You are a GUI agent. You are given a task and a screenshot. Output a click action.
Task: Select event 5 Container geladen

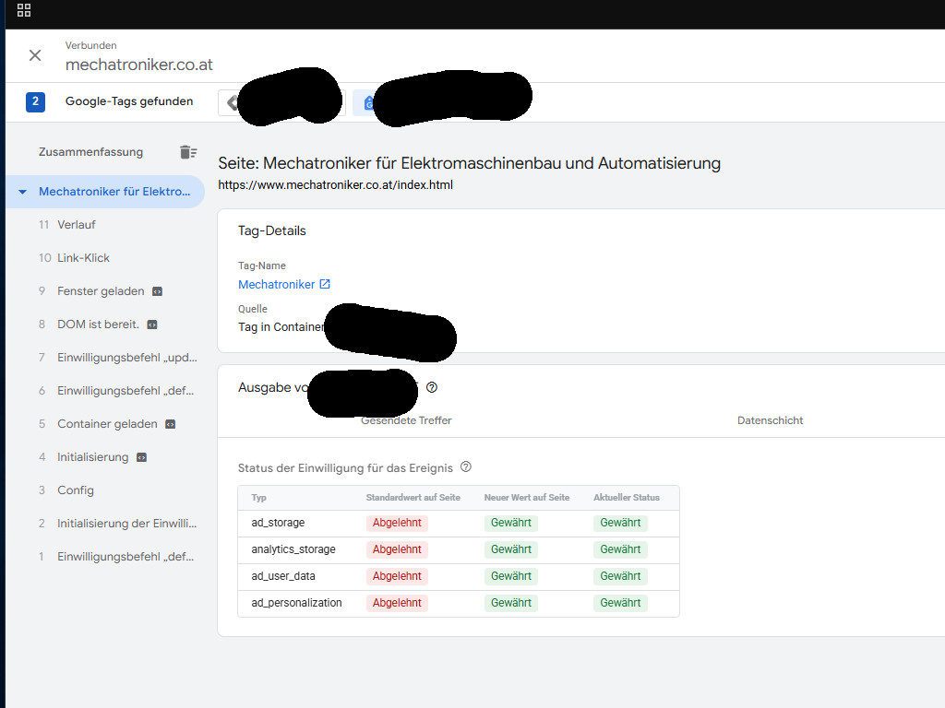click(x=105, y=423)
